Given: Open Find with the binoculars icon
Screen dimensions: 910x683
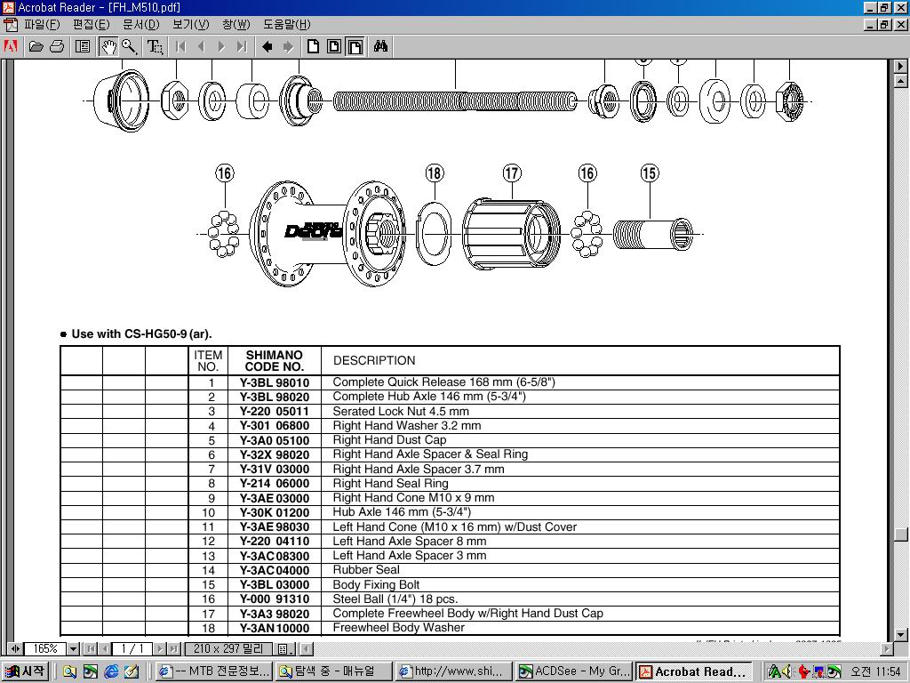Looking at the screenshot, I should click(380, 46).
